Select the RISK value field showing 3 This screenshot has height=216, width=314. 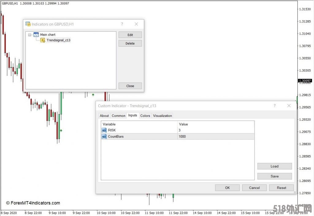[x=216, y=130]
